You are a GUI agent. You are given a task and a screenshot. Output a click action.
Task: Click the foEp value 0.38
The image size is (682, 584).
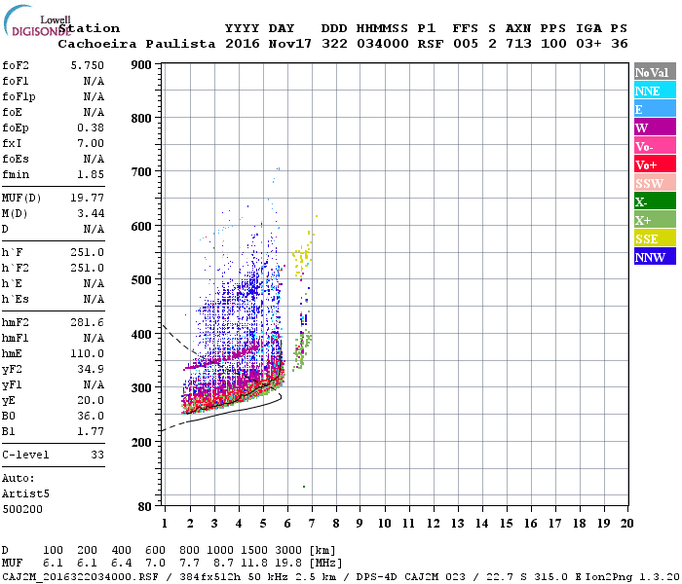[x=91, y=128]
